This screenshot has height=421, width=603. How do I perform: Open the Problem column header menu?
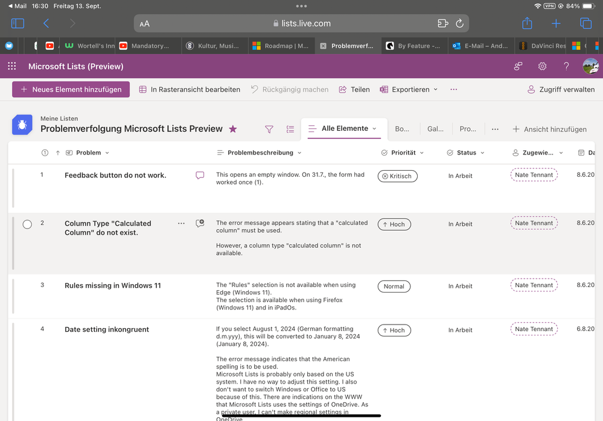tap(88, 153)
